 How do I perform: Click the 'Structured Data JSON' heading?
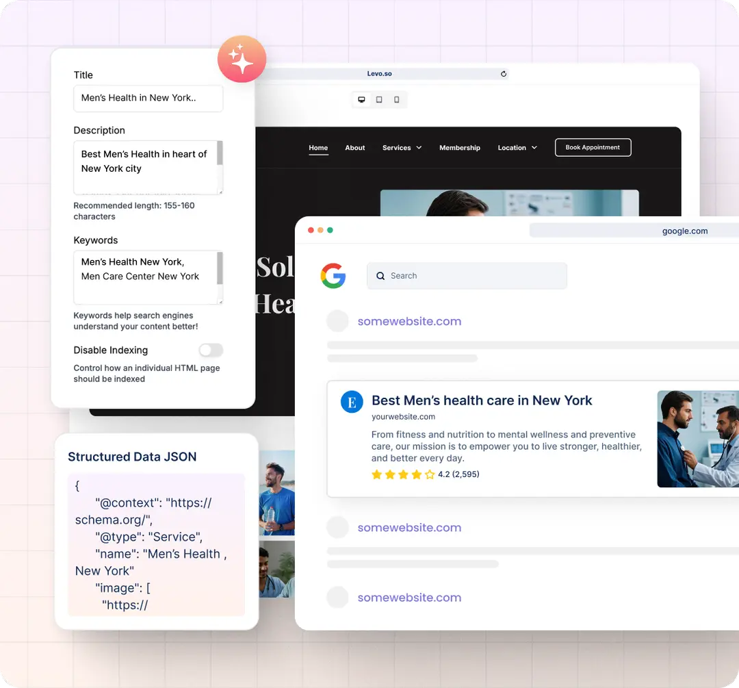pos(132,457)
